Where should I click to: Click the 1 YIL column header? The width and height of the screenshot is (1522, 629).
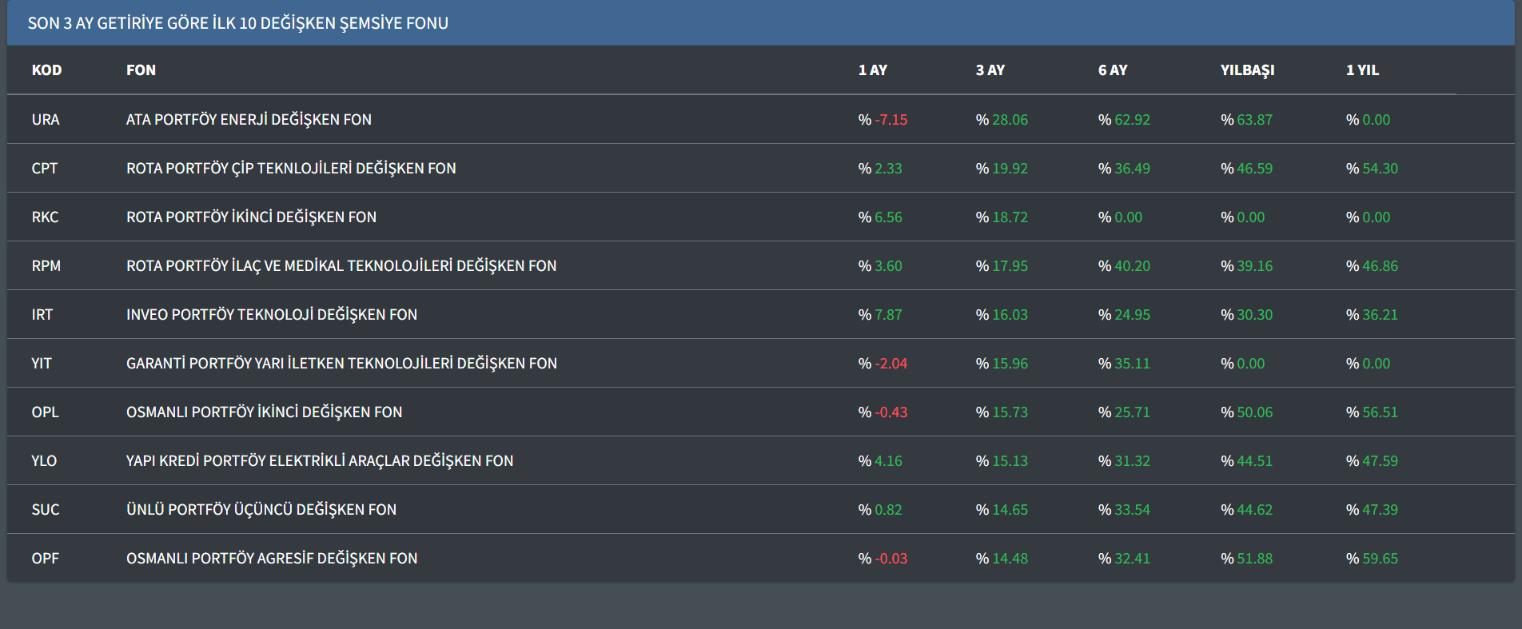click(x=1362, y=70)
